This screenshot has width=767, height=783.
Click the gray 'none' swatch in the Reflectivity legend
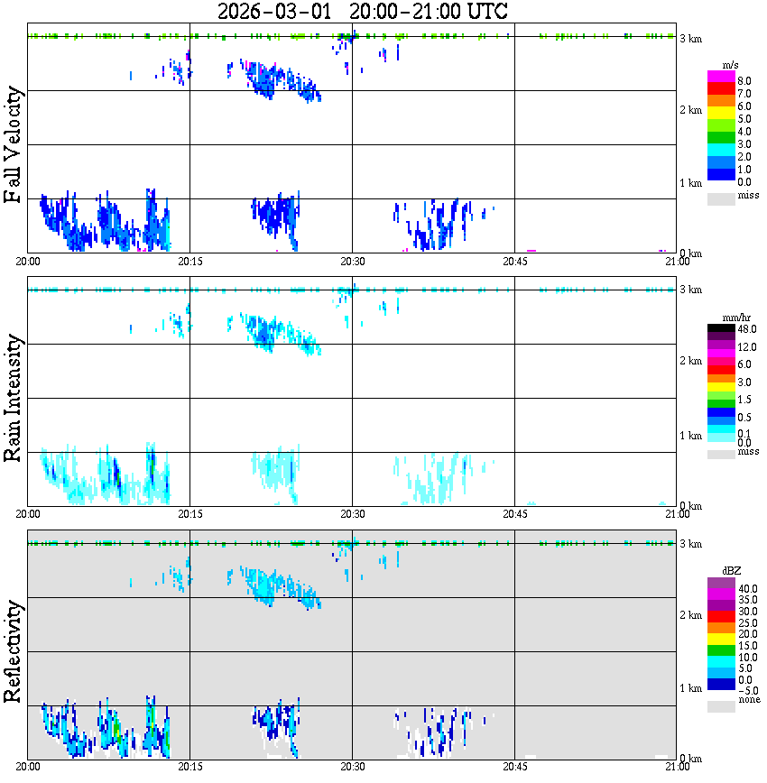point(721,706)
